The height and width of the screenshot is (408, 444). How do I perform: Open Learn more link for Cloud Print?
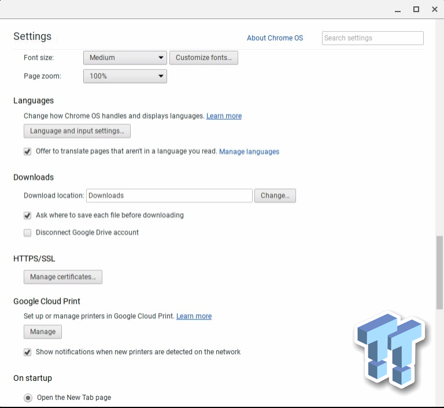click(x=194, y=317)
